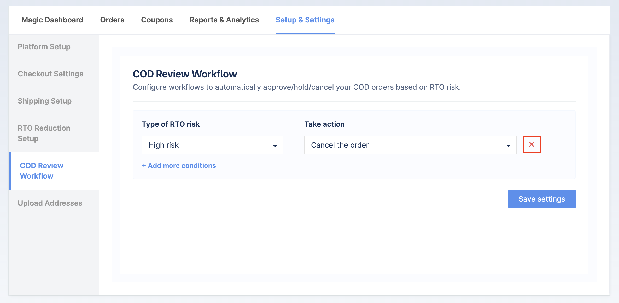This screenshot has height=303, width=619.
Task: Open the Orders tab
Action: [x=112, y=20]
